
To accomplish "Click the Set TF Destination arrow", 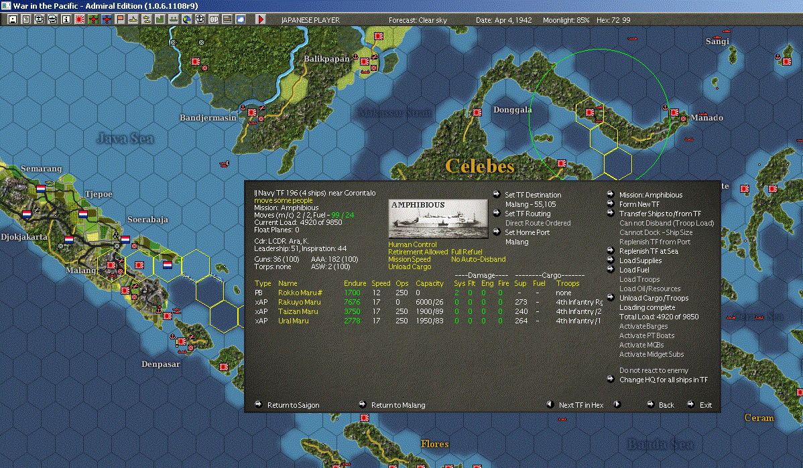I will [x=497, y=194].
